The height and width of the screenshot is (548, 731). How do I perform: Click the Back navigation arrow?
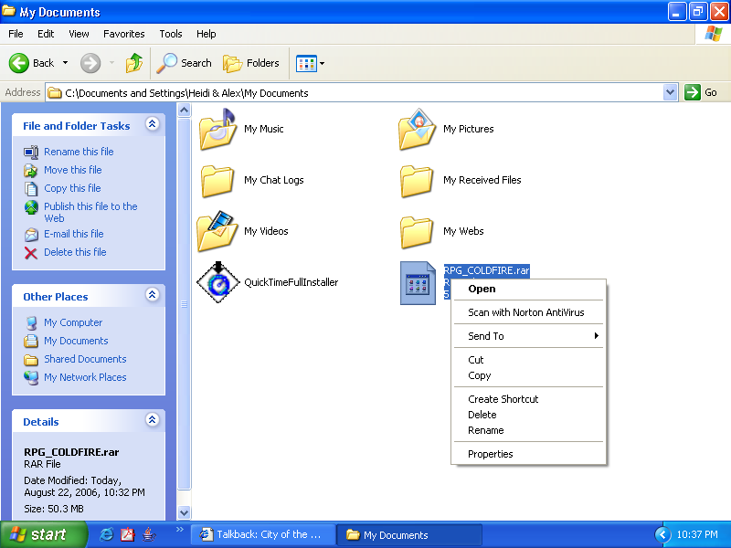(x=21, y=63)
